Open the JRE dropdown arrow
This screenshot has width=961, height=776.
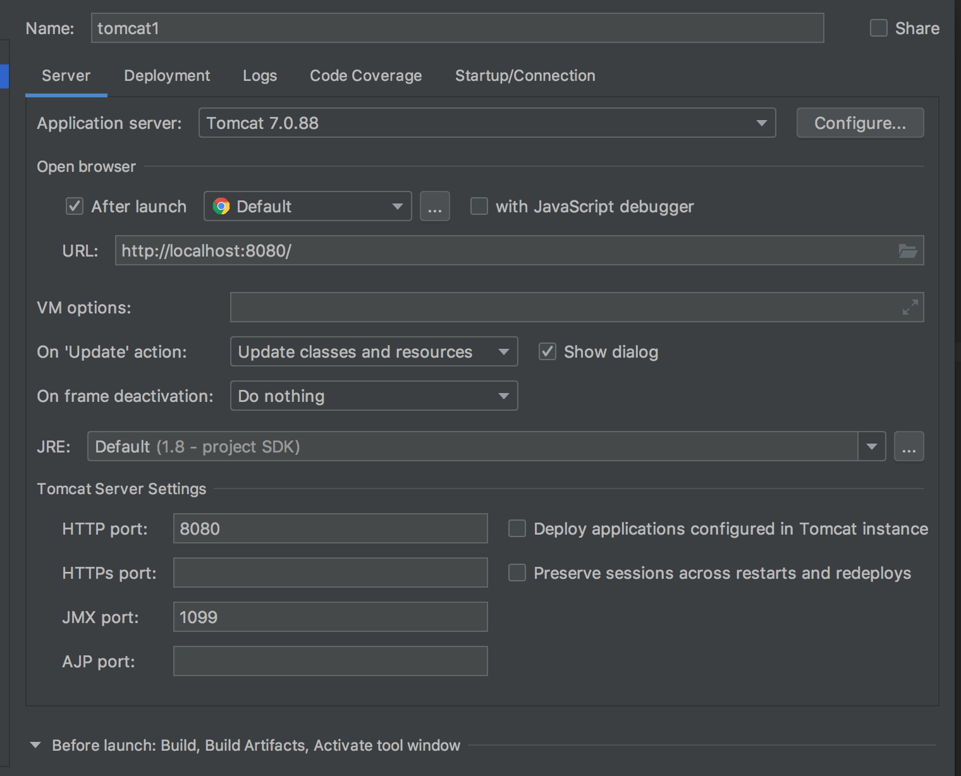tap(872, 447)
